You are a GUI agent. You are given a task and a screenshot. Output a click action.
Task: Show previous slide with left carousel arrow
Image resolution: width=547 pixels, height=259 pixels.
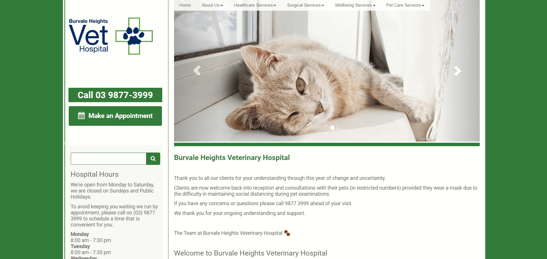pyautogui.click(x=197, y=71)
